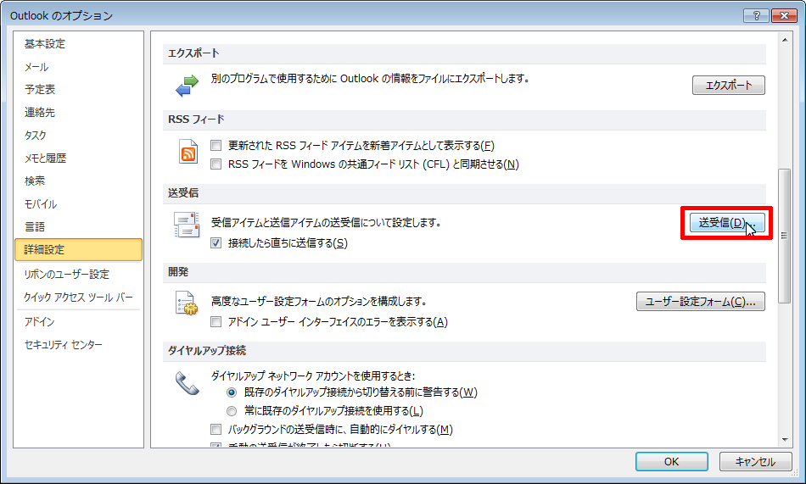Click ダイヤルアップ ネットワーク アカウント label
Screen dimensions: 806x484
tap(313, 376)
